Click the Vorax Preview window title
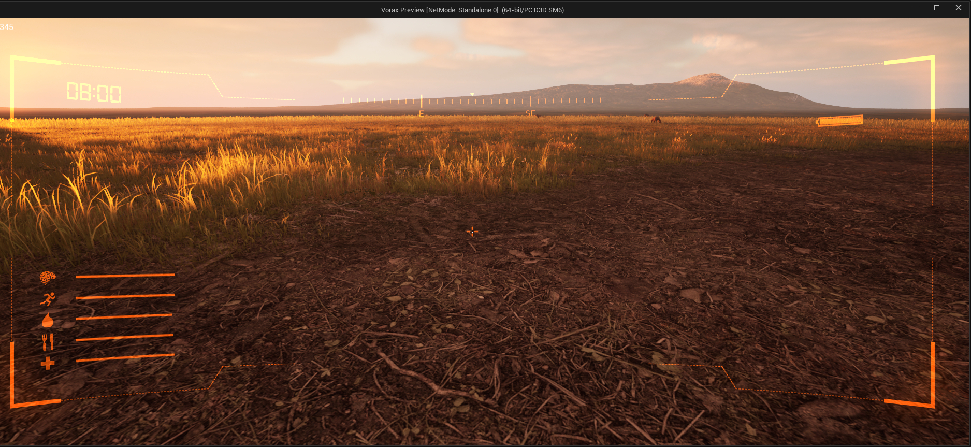 (472, 10)
